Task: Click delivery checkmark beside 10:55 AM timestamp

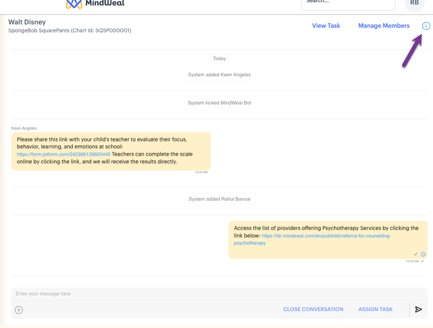Action: coord(423,261)
